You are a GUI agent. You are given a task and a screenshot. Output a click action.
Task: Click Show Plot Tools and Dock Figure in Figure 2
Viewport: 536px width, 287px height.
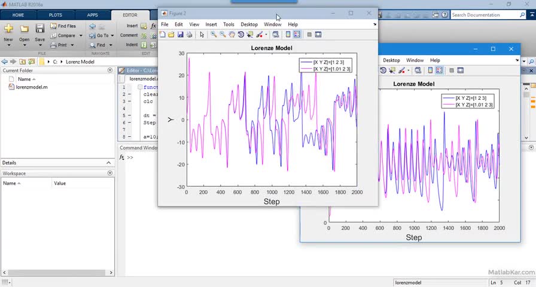click(x=318, y=35)
